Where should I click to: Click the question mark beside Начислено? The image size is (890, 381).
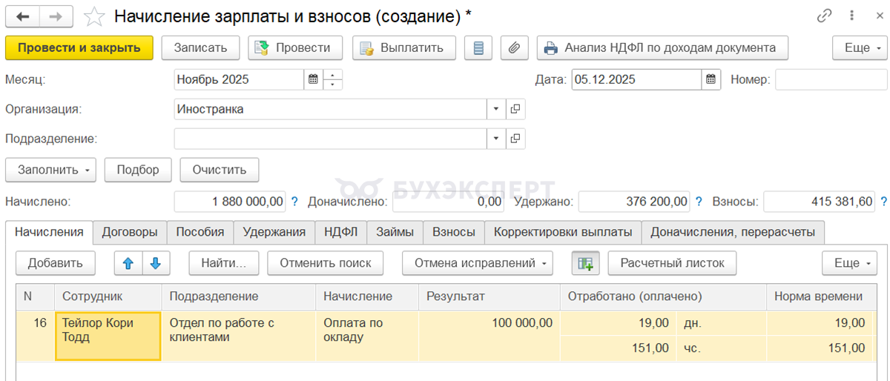click(294, 201)
